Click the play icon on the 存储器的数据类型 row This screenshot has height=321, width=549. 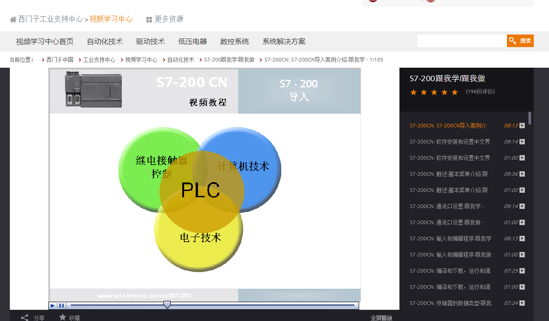(x=522, y=303)
